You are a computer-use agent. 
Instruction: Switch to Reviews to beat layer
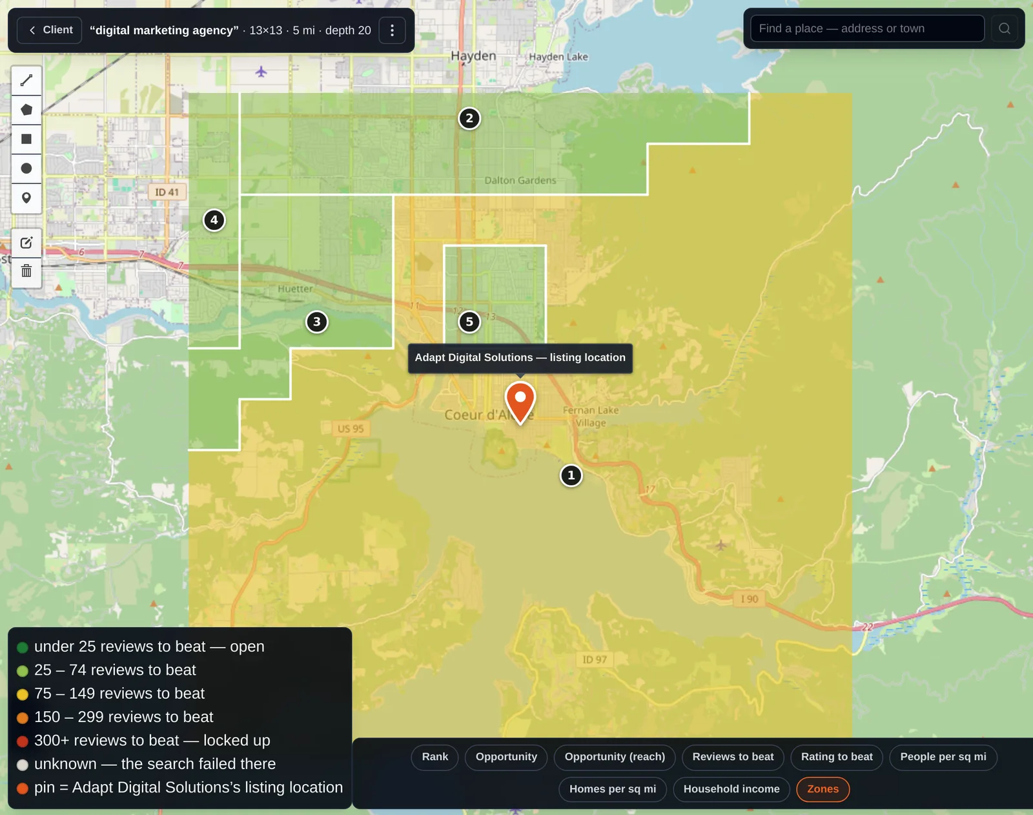pyautogui.click(x=733, y=757)
